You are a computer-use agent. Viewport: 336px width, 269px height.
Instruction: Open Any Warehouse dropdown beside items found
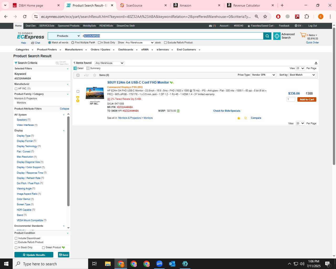coord(109,63)
